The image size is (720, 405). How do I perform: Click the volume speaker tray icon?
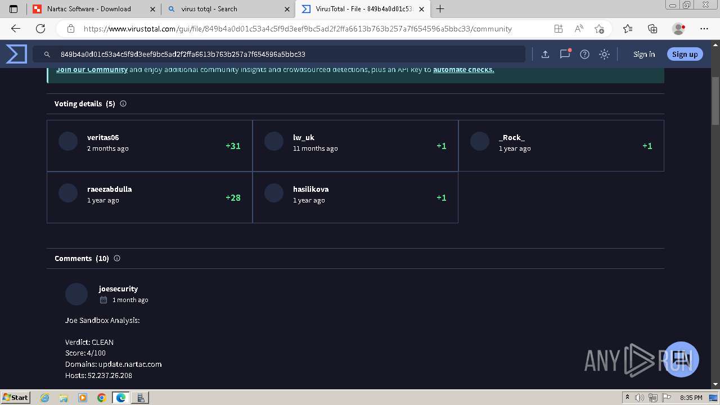pos(639,398)
